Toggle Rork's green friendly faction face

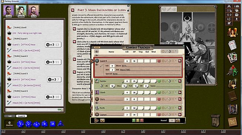(x=159, y=108)
